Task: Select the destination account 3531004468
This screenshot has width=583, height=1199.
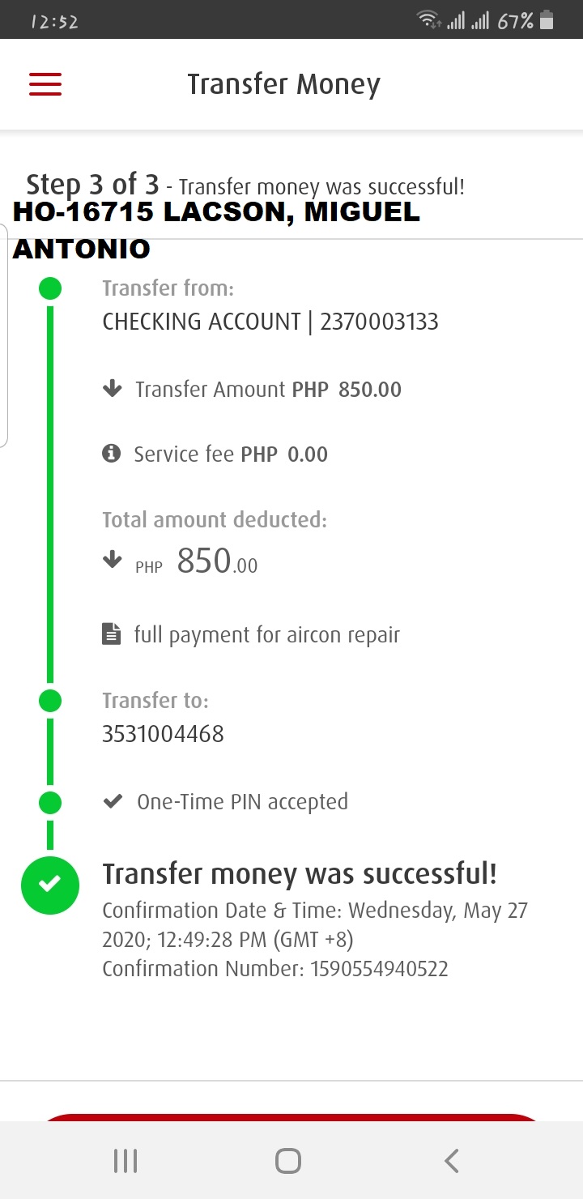Action: (x=163, y=734)
